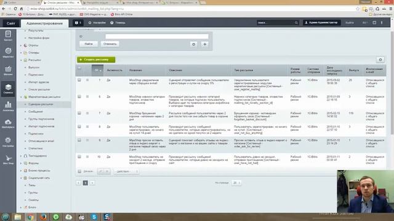Image resolution: width=394 pixels, height=221 pixels.
Task: Open Chrome from the taskbar
Action: click(30, 217)
